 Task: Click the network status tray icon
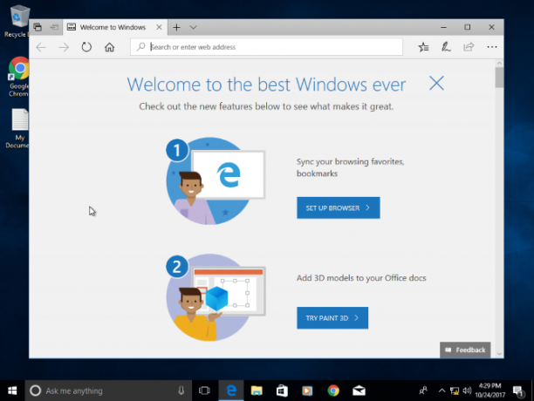click(455, 391)
